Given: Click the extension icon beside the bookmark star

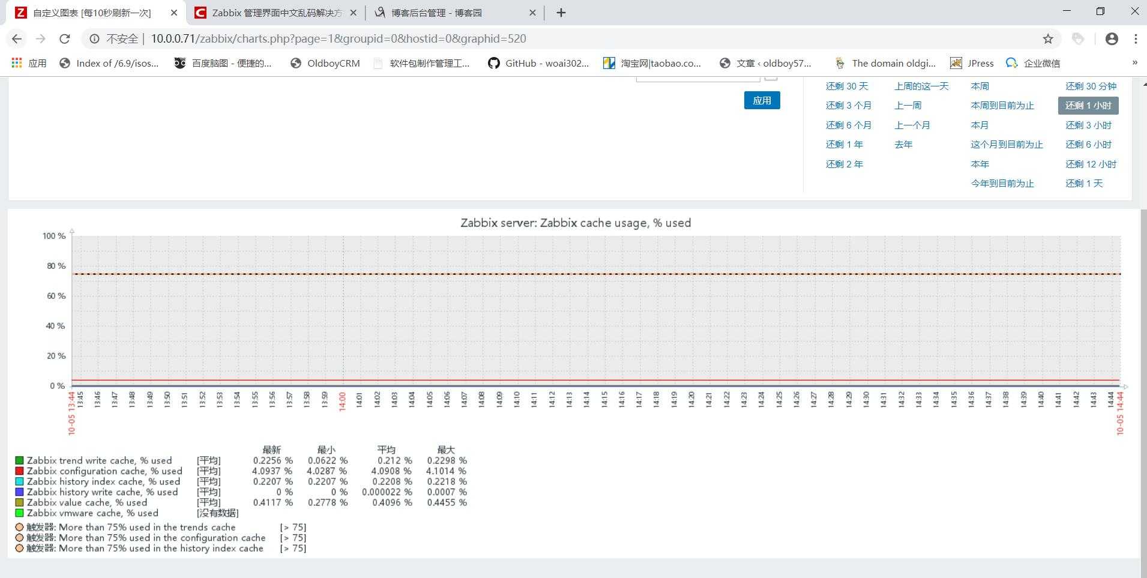Looking at the screenshot, I should pos(1078,39).
